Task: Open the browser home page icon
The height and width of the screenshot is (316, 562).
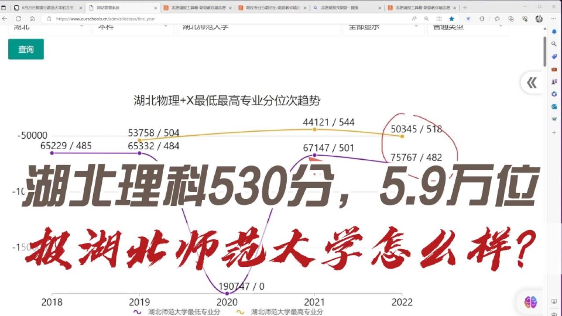Action: tap(32, 19)
